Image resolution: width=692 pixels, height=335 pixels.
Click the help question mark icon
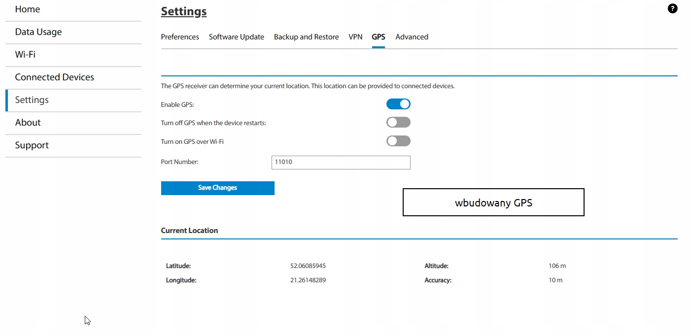click(x=672, y=8)
